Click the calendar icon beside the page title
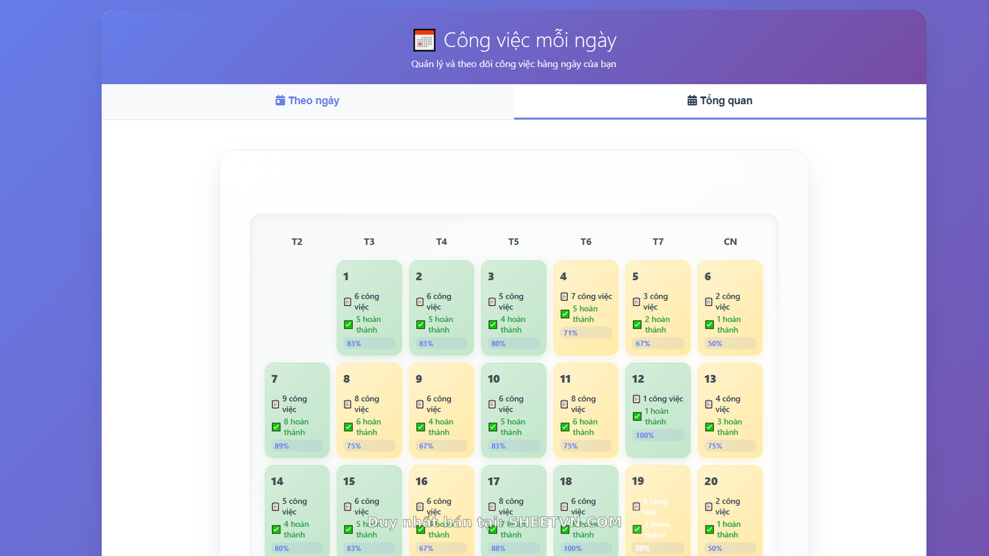 pos(424,40)
